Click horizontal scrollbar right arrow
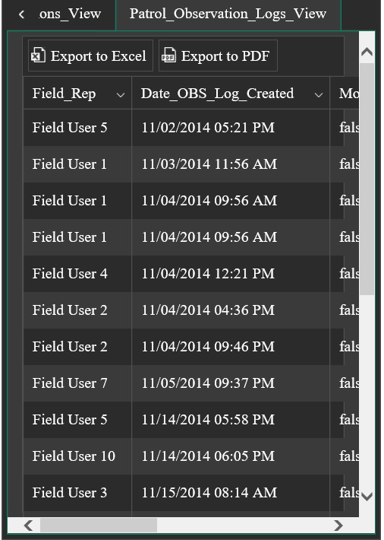 click(x=338, y=526)
